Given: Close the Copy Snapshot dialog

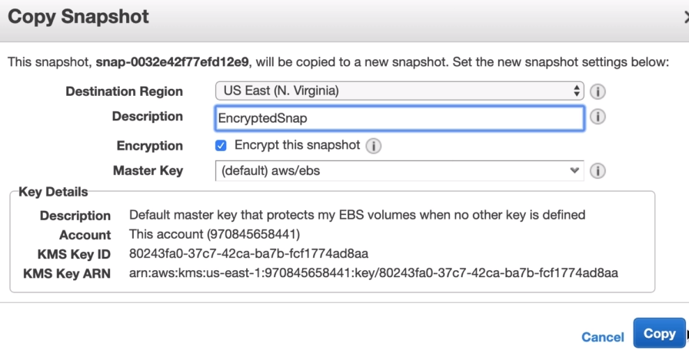Looking at the screenshot, I should (x=686, y=16).
